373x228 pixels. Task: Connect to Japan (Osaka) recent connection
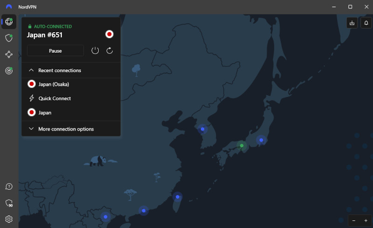pyautogui.click(x=71, y=84)
